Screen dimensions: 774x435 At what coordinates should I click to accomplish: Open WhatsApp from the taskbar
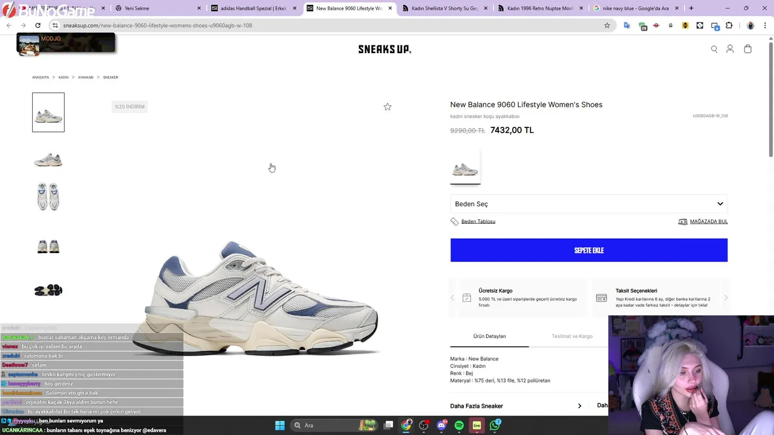[x=495, y=425]
